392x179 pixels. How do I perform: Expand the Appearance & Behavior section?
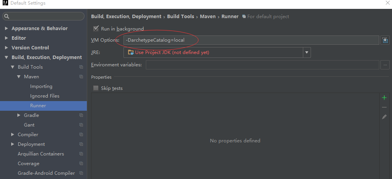coord(6,29)
